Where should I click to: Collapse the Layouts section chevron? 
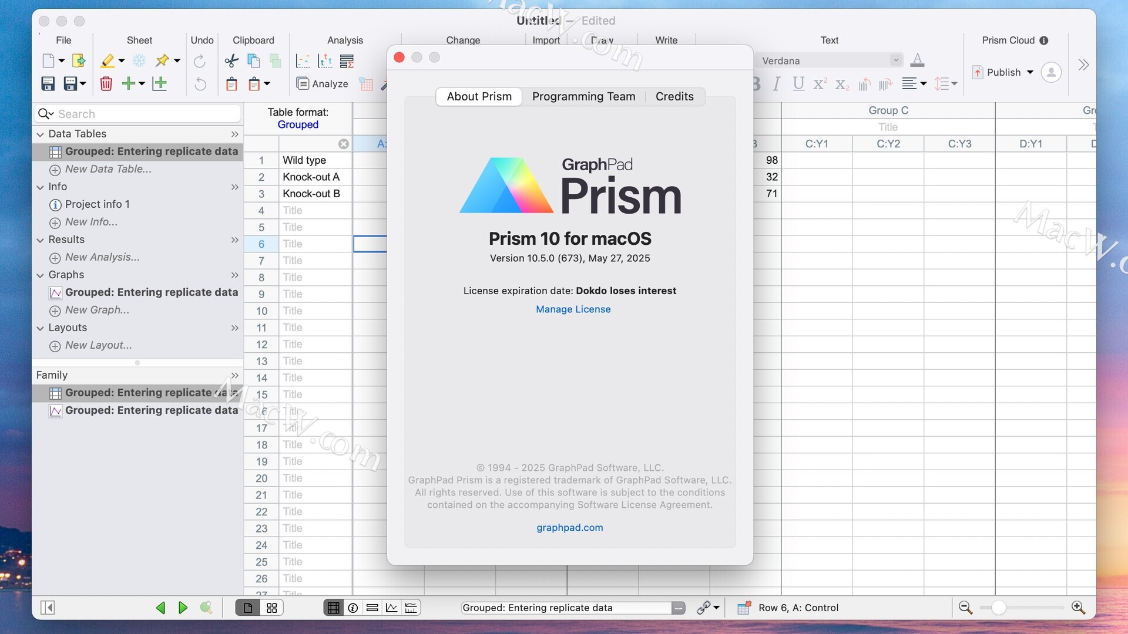[x=40, y=328]
